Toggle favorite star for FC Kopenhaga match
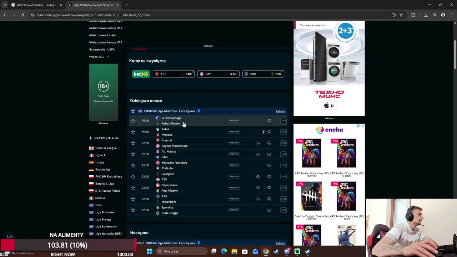The width and height of the screenshot is (457, 257). [133, 121]
